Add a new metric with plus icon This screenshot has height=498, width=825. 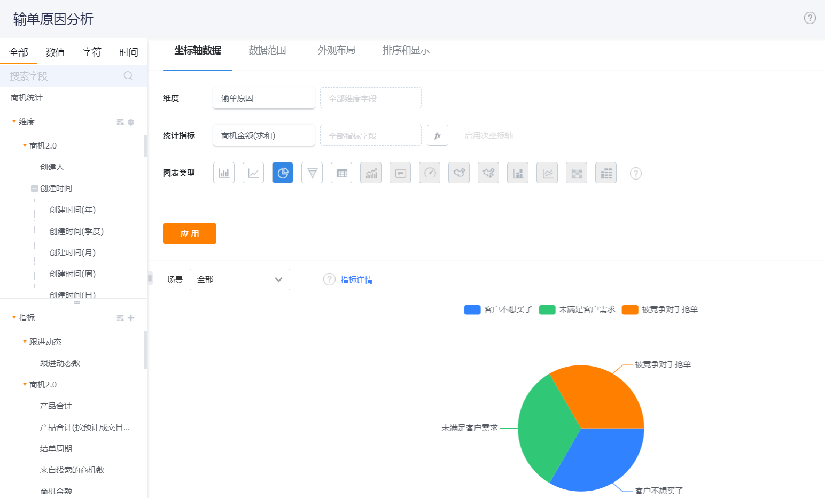tap(131, 318)
